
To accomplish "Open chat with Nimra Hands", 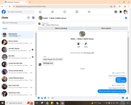I will click(x=18, y=42).
